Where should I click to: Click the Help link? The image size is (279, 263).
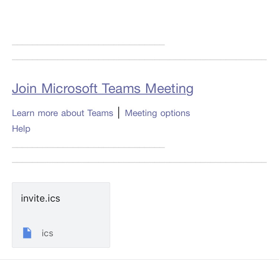tap(21, 129)
